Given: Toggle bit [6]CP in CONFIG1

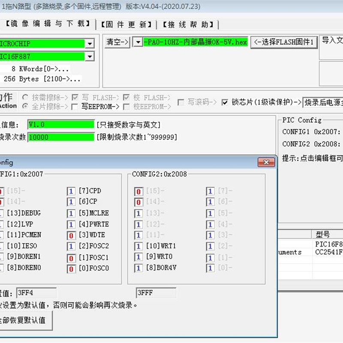Looking at the screenshot, I should (71, 202).
